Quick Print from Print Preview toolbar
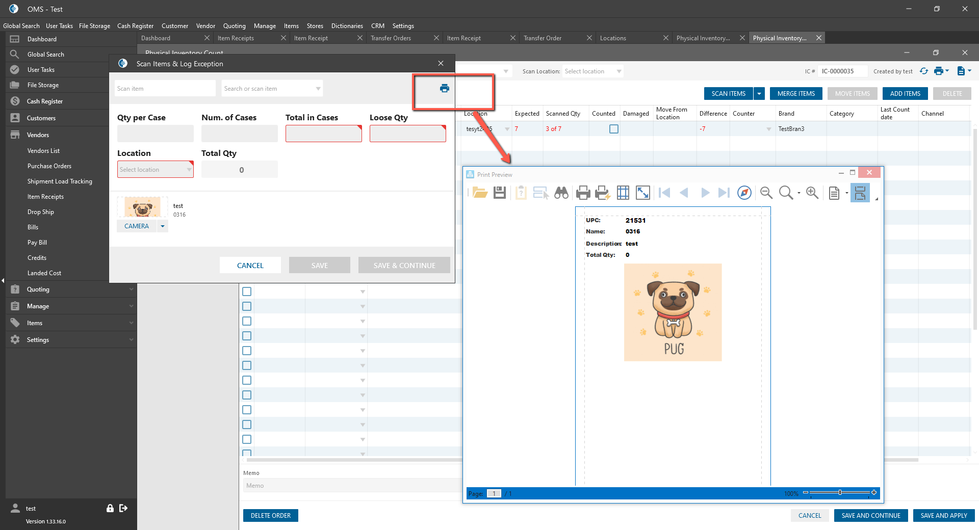The height and width of the screenshot is (530, 979). [602, 193]
